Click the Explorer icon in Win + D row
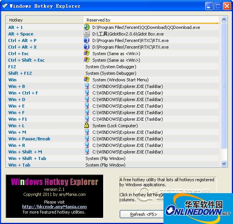This screenshot has width=233, height=224. point(87,99)
